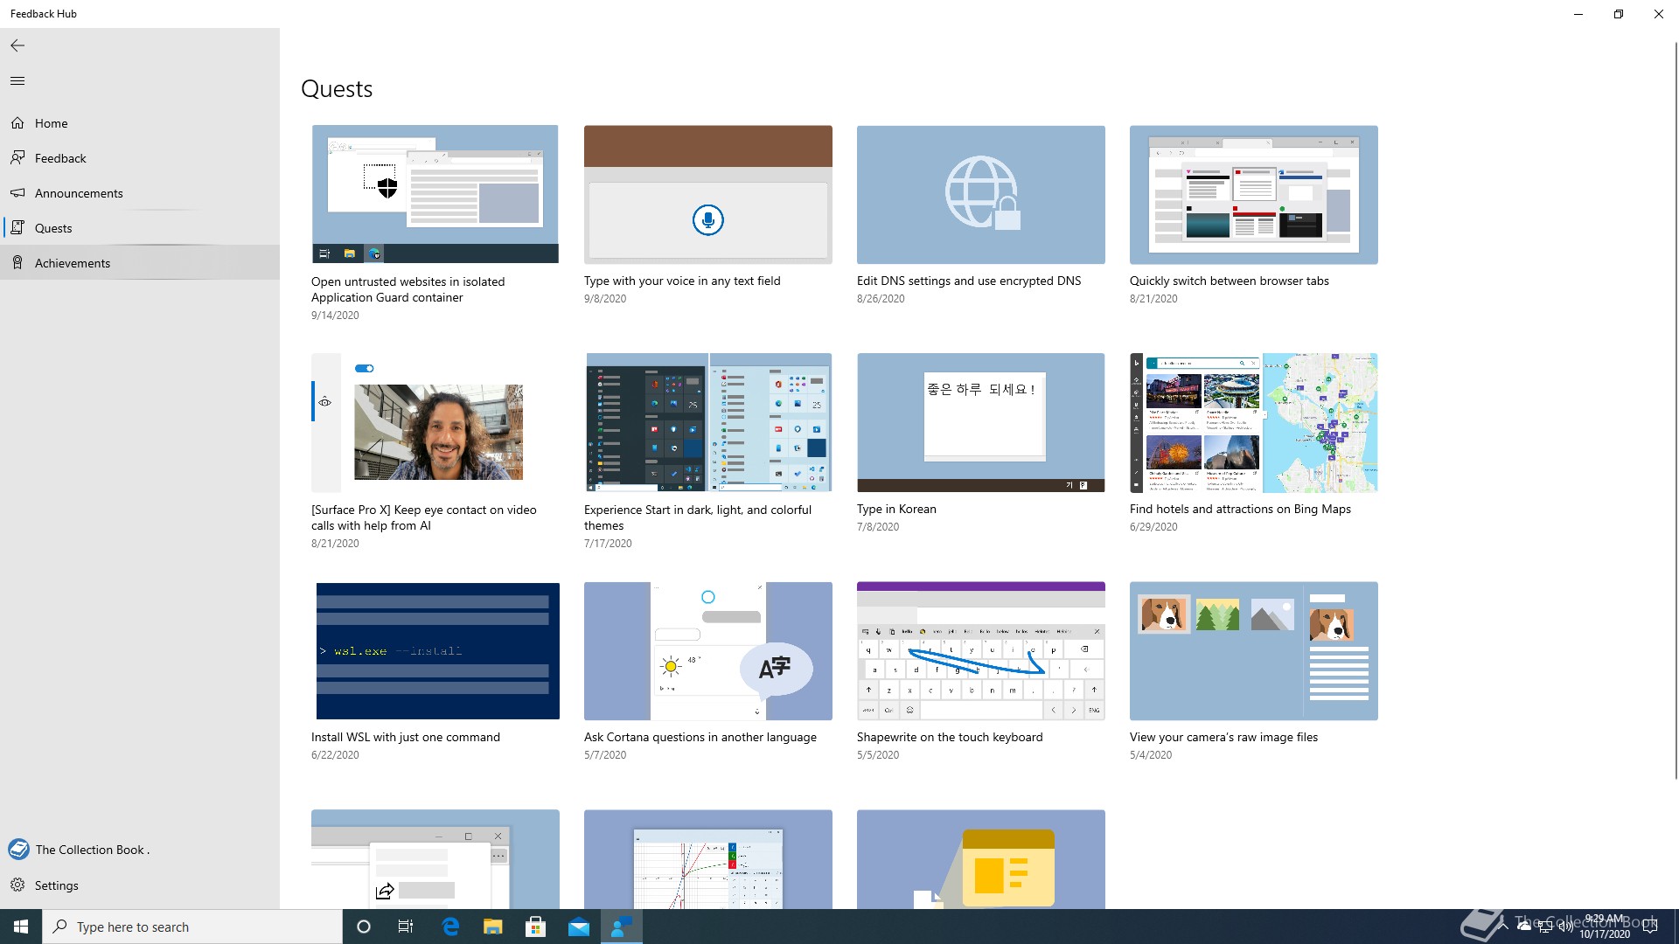
Task: Open the Home menu item
Action: click(140, 123)
